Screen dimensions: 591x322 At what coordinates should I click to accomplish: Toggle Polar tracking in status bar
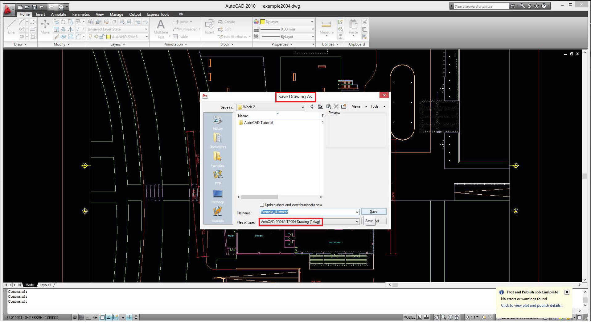pos(96,317)
